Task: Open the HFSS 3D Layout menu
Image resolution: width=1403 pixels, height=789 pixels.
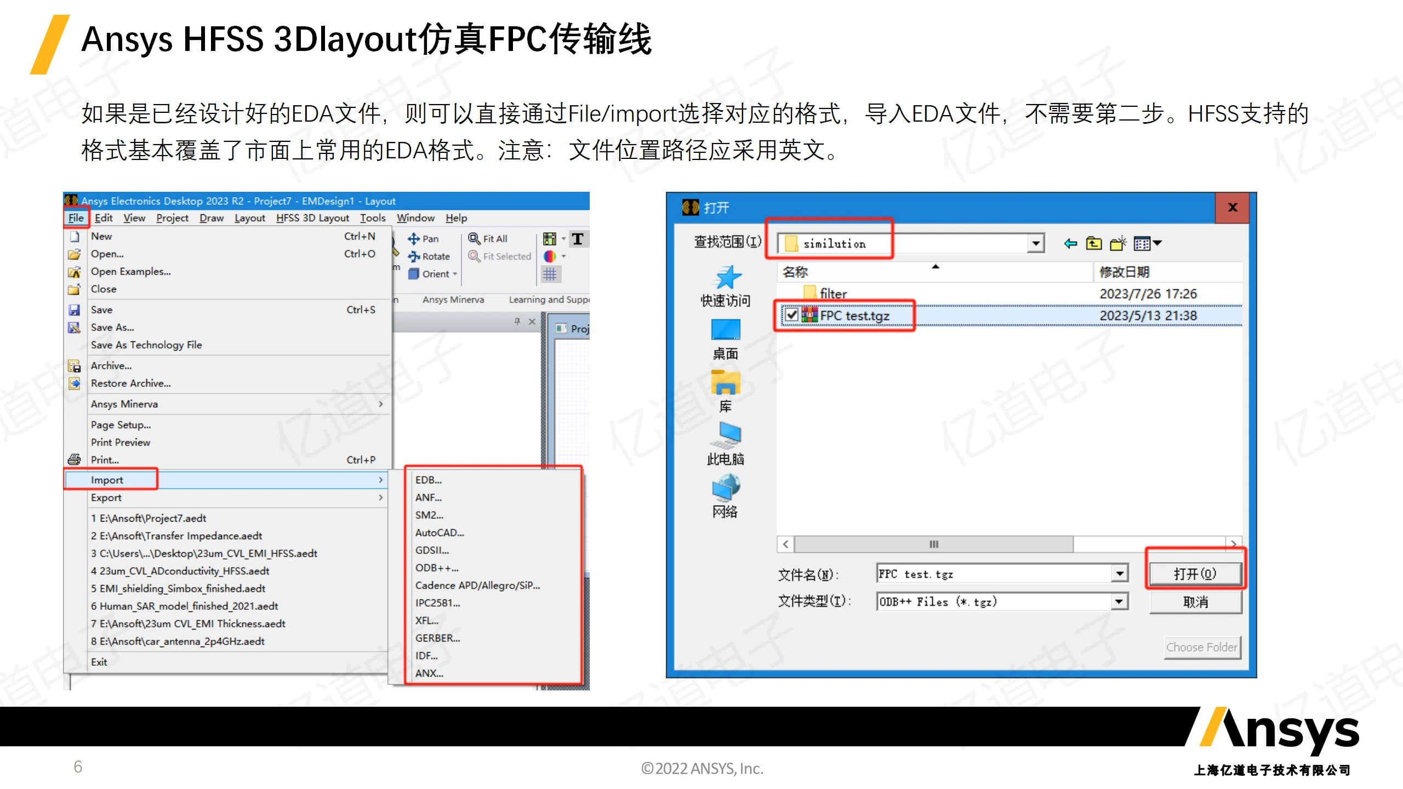Action: pos(312,218)
